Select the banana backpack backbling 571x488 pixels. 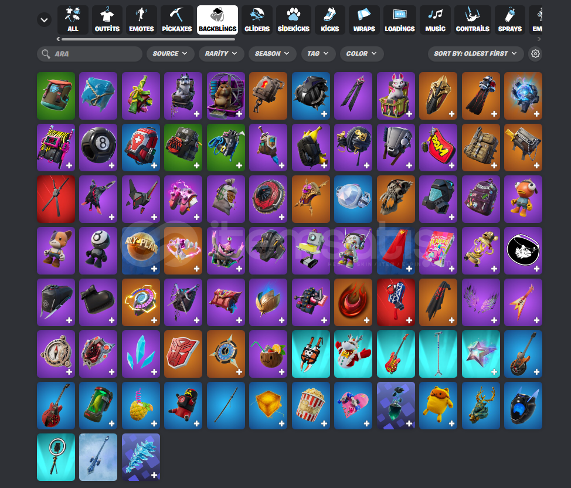pyautogui.click(x=311, y=148)
